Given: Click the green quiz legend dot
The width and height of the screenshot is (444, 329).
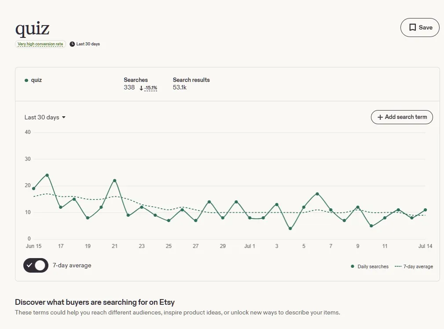Looking at the screenshot, I should click(26, 81).
